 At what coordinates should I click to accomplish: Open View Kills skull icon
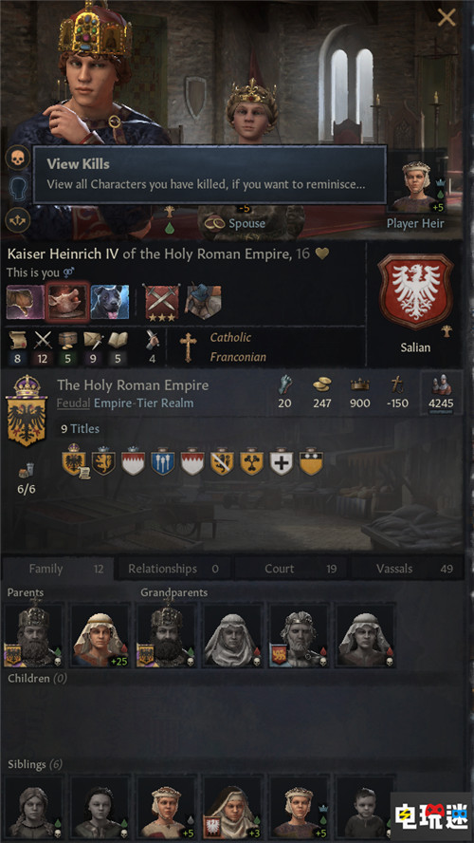tap(17, 158)
